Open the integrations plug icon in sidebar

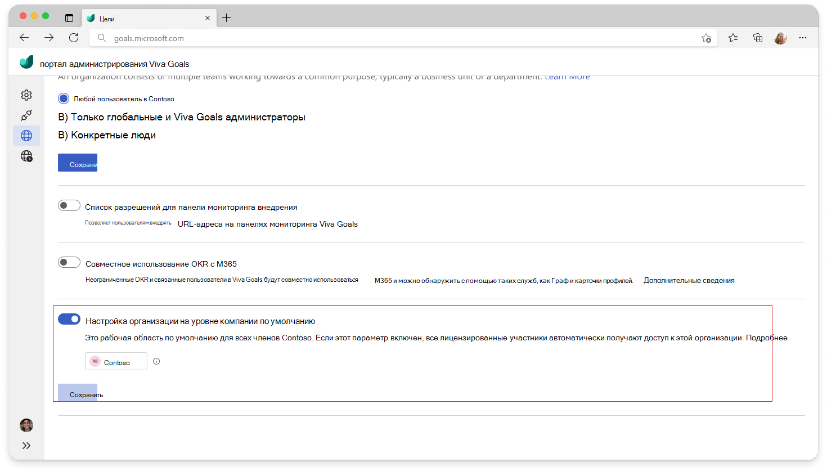pyautogui.click(x=26, y=115)
